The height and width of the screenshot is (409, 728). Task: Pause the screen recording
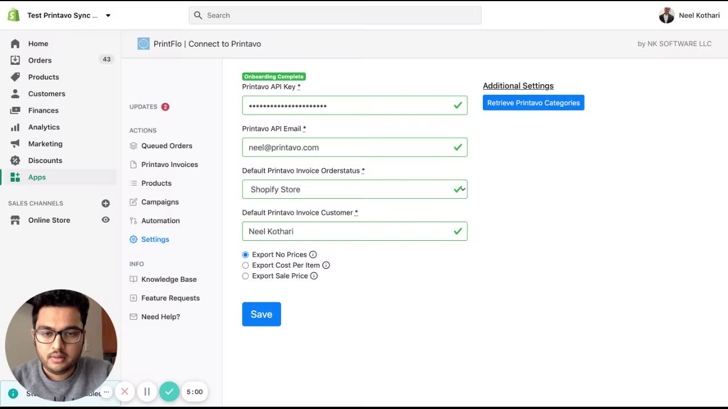[x=147, y=392]
